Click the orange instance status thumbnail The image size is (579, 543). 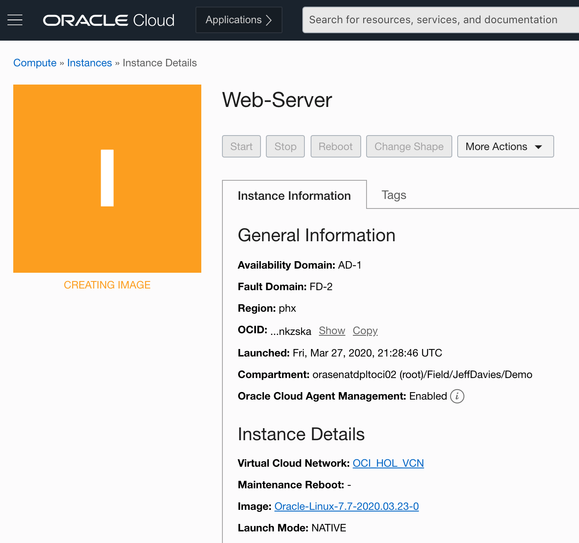(x=107, y=179)
